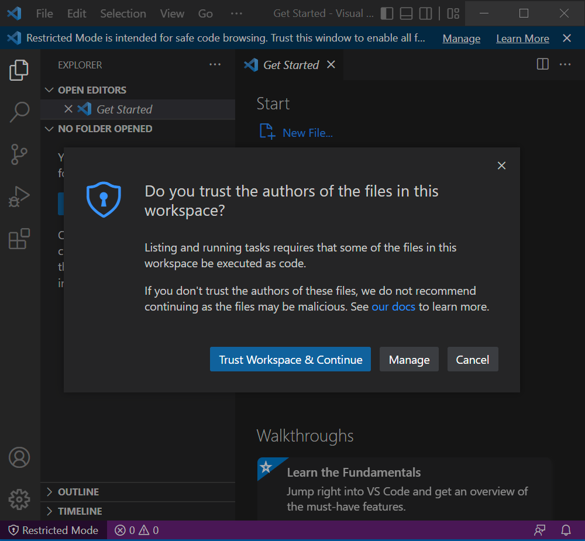Click the Accounts icon in activity bar
Image resolution: width=585 pixels, height=541 pixels.
19,457
